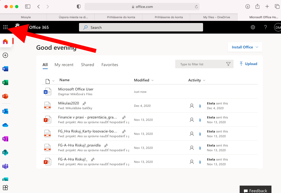Screen dimensions: 281x193
Task: Open the Settings gear icon
Action: (253, 27)
